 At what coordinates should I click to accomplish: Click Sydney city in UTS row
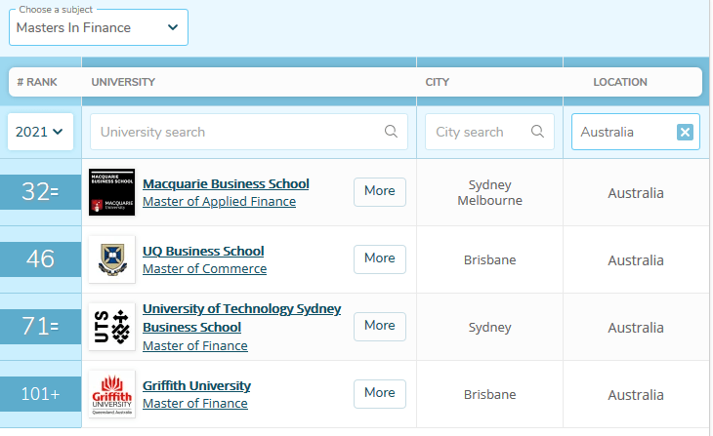[489, 328]
